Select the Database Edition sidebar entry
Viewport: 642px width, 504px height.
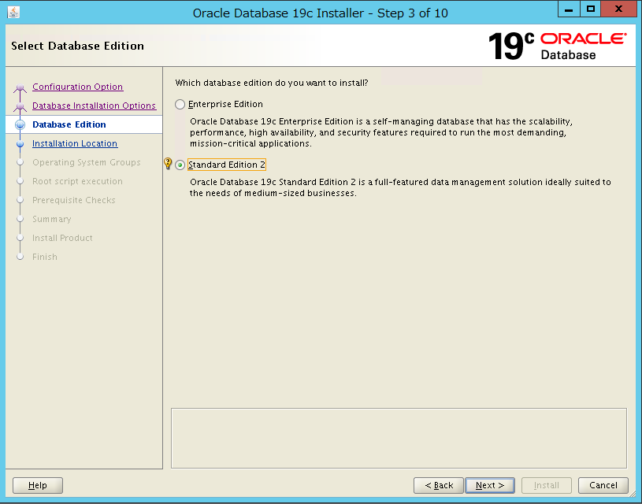(x=69, y=124)
